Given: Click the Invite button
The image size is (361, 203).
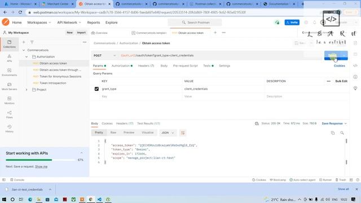Looking at the screenshot, I should (292, 23).
